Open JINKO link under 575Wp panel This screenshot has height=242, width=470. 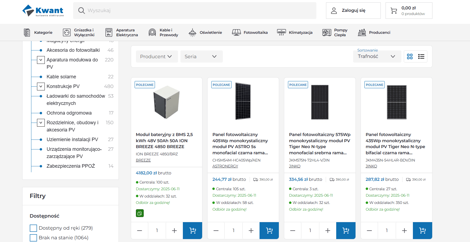coord(295,166)
